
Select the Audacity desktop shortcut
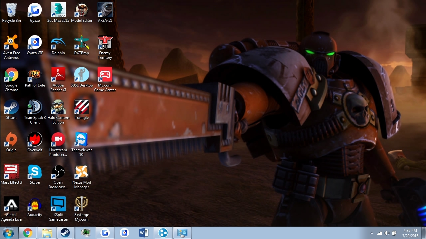pyautogui.click(x=35, y=207)
